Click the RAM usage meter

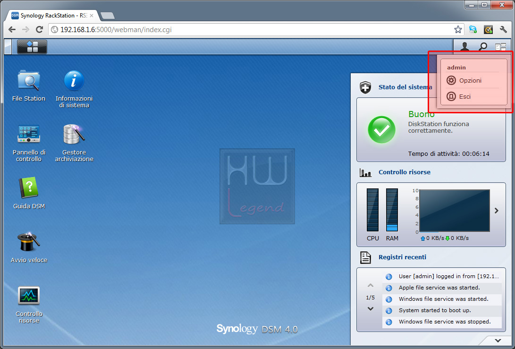pos(392,210)
